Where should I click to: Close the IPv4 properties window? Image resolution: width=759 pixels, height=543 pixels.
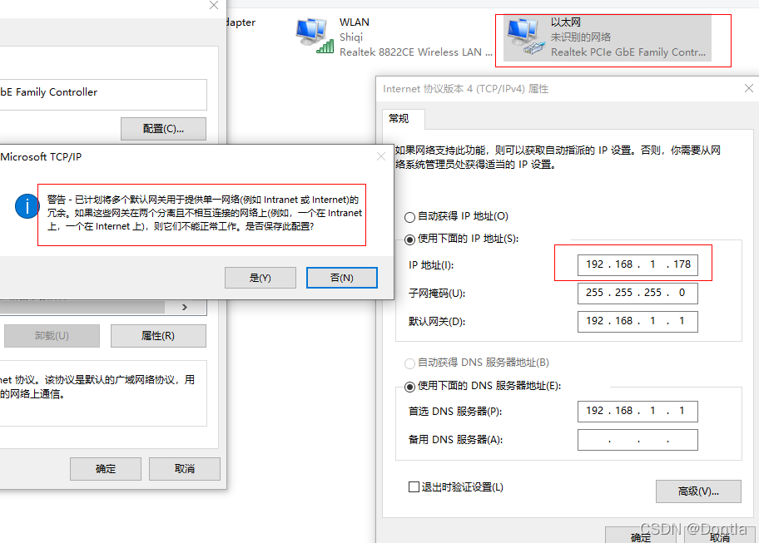coord(749,88)
